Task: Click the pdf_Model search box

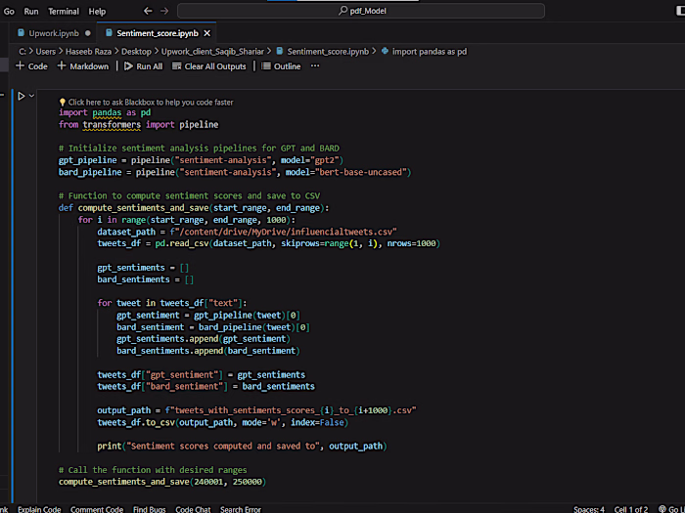Action: pos(362,11)
